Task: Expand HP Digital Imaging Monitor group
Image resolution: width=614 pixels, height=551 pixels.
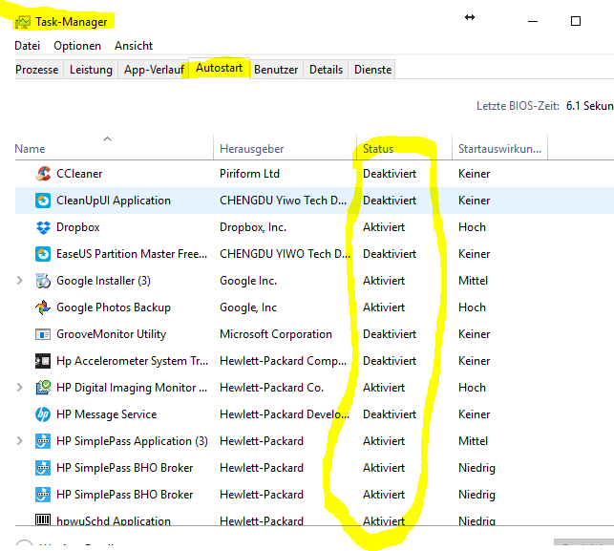Action: tap(20, 388)
